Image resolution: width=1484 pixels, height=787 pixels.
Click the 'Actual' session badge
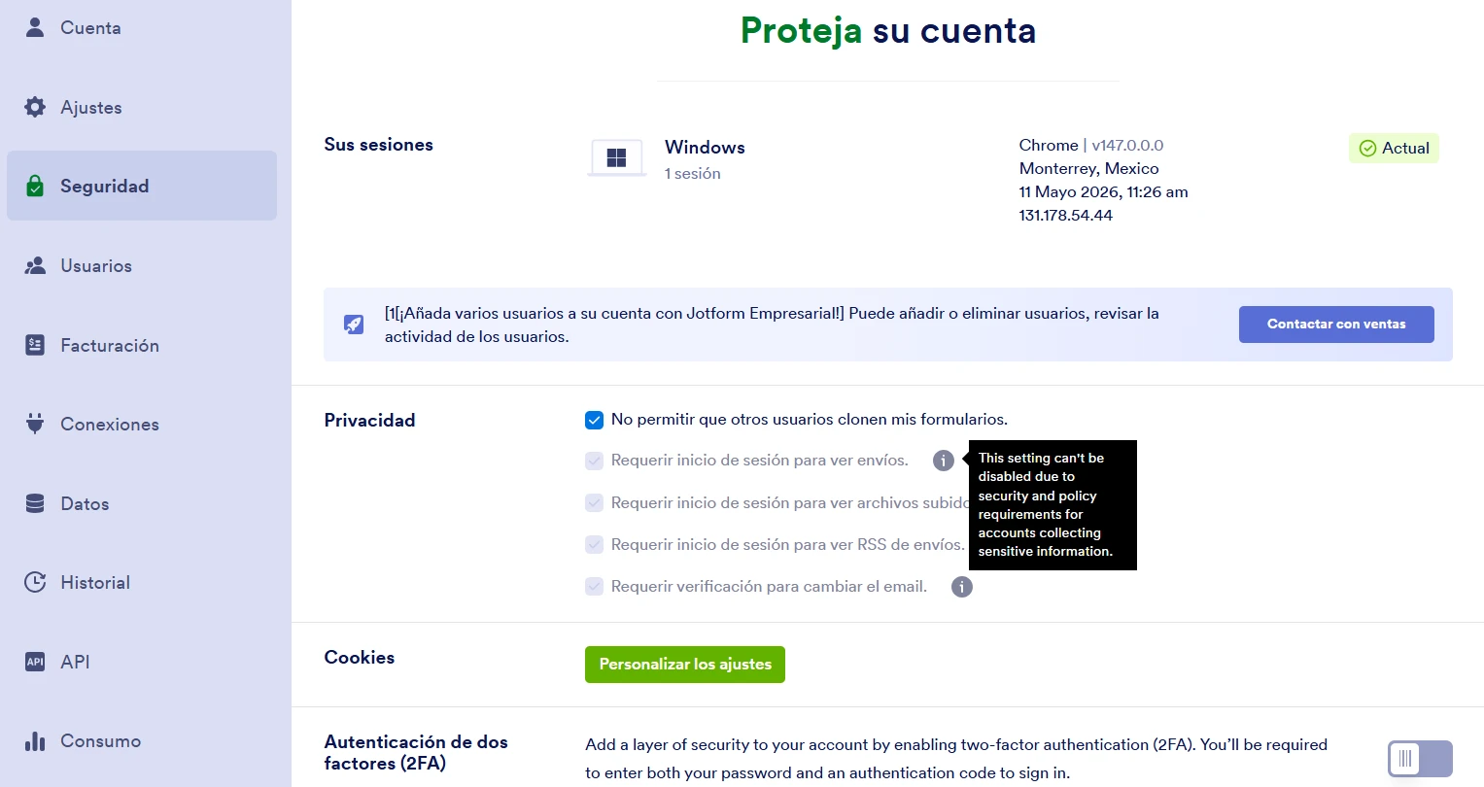(x=1394, y=148)
